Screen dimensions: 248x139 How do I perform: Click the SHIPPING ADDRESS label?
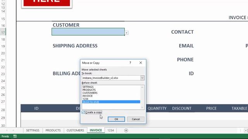(75, 46)
